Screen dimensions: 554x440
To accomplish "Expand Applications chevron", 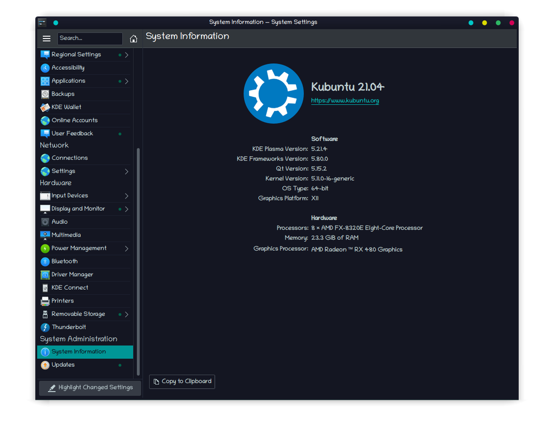I will pos(127,81).
